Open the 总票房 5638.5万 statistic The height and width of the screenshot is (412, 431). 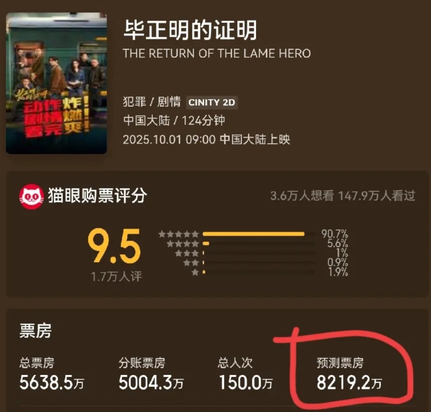pos(51,374)
